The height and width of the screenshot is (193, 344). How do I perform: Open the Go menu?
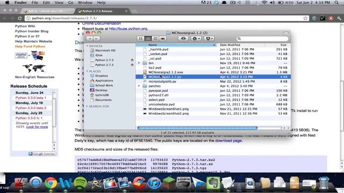[70, 3]
